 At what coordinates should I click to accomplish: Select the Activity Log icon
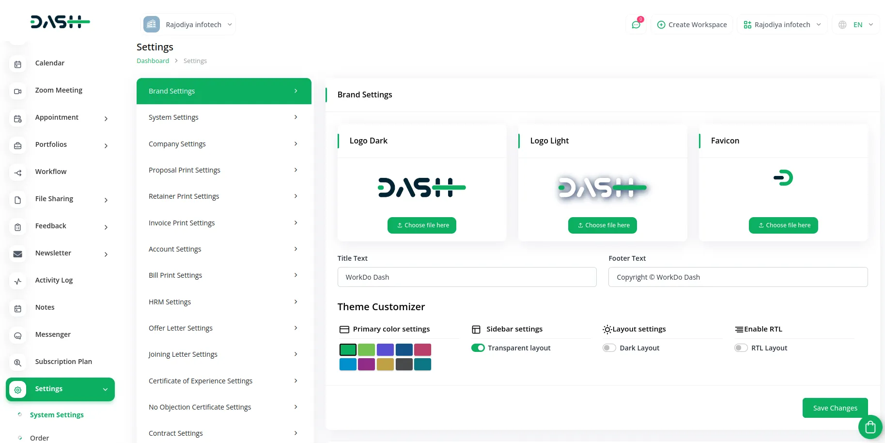click(x=17, y=281)
